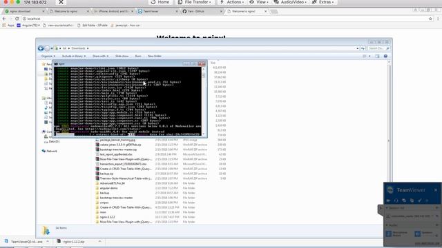This screenshot has width=442, height=248.
Task: Open Include in library dropdown
Action: pos(74,56)
